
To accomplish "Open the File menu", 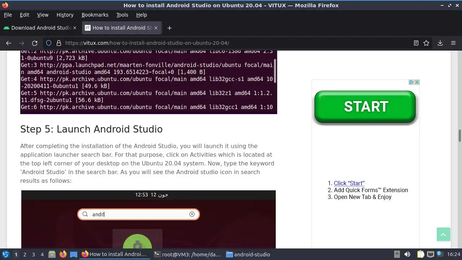I will point(8,15).
